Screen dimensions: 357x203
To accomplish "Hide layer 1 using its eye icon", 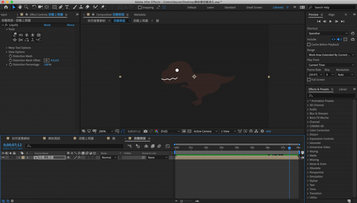I will click(x=3, y=157).
